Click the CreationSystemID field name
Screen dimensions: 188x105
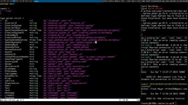pyautogui.click(x=14, y=33)
